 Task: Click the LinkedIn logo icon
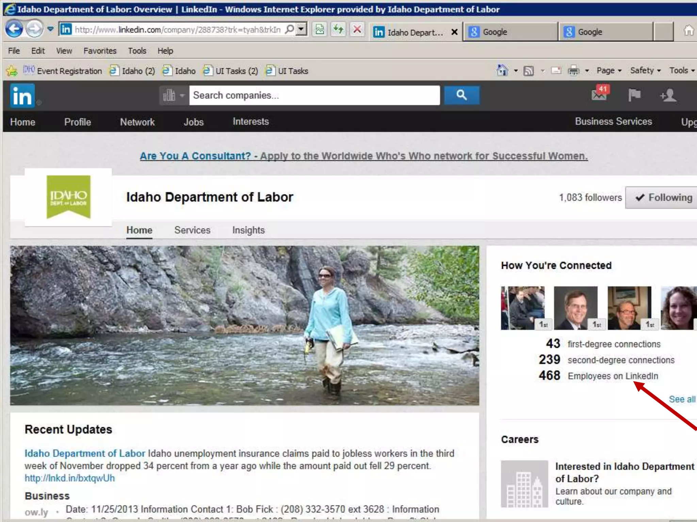(x=22, y=96)
